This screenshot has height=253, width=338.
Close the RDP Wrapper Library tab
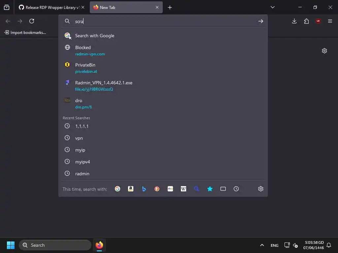coord(83,7)
